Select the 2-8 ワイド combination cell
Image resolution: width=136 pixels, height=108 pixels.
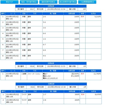point(53,101)
